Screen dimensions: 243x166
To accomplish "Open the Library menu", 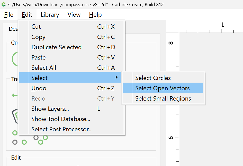I will 50,15.
